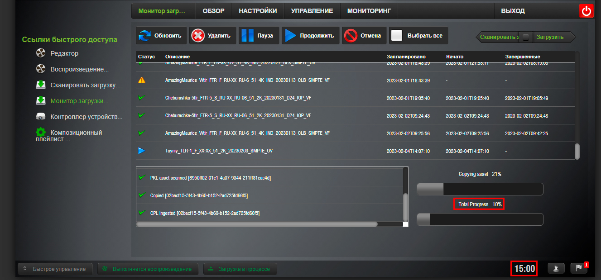Click the Композиционный плейлист gear icon
This screenshot has width=601, height=280.
click(41, 132)
